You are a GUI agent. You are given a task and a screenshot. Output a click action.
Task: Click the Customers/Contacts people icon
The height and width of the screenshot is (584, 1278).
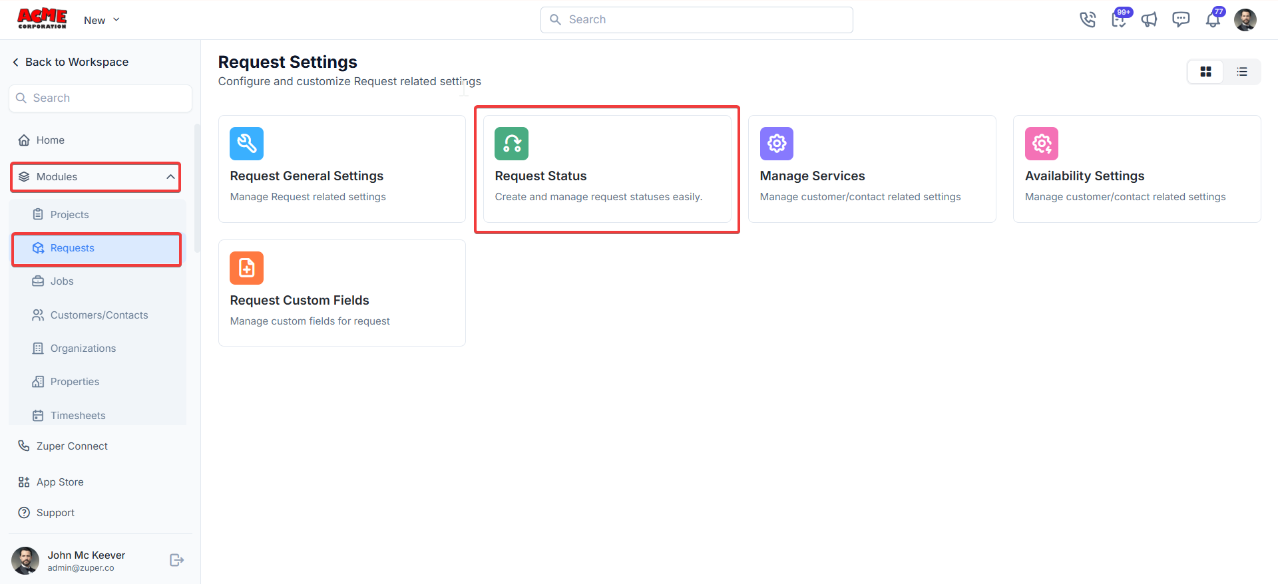click(38, 315)
